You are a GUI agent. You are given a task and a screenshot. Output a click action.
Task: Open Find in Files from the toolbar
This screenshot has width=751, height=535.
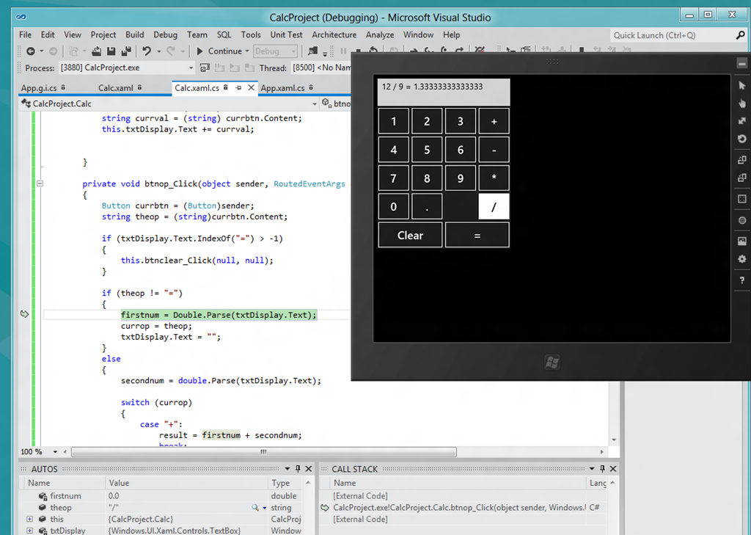[x=312, y=51]
